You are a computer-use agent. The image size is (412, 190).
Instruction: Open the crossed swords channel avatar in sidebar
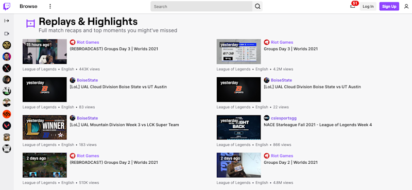(7, 68)
